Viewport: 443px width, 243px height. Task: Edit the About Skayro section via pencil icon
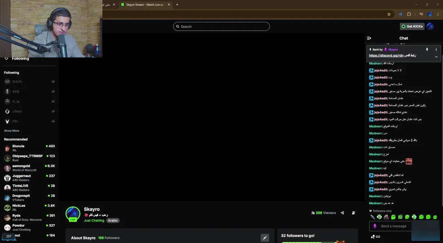click(265, 238)
